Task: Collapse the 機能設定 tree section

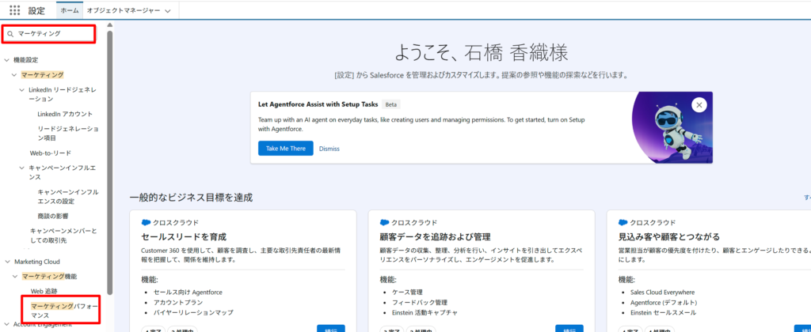Action: click(6, 60)
